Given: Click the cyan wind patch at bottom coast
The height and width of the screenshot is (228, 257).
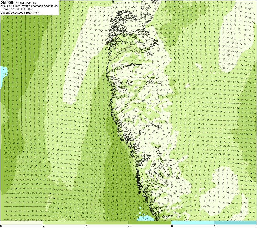Looking at the screenshot, I should 145,218.
